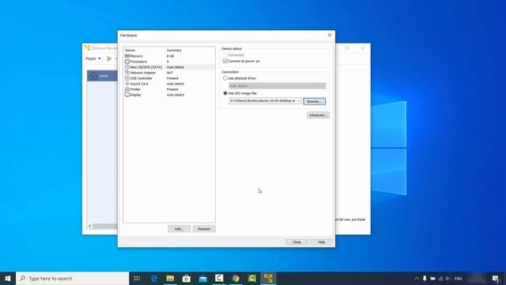Screen dimensions: 506x285
Task: Close the Hardware dialog with X
Action: pos(330,35)
